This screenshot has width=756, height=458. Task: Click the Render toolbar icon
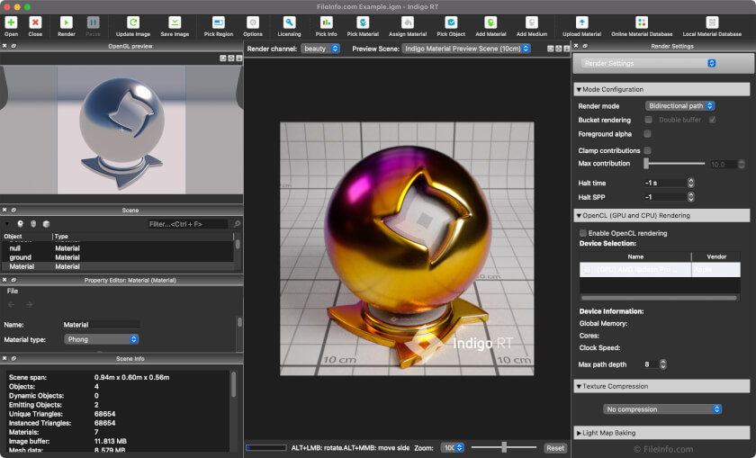pos(67,22)
